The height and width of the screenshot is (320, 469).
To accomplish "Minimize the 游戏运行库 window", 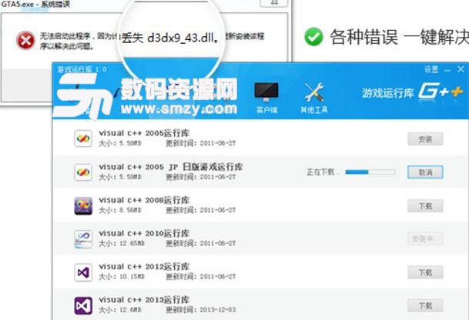I will click(x=447, y=70).
